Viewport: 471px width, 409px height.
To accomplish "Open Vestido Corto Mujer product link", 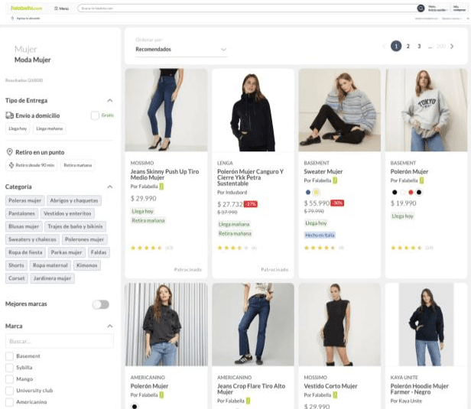I will pos(330,386).
